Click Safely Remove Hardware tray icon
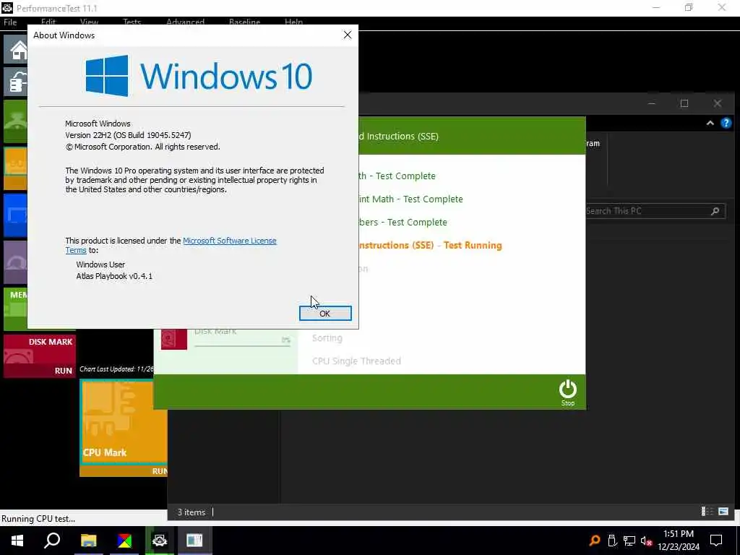 612,541
